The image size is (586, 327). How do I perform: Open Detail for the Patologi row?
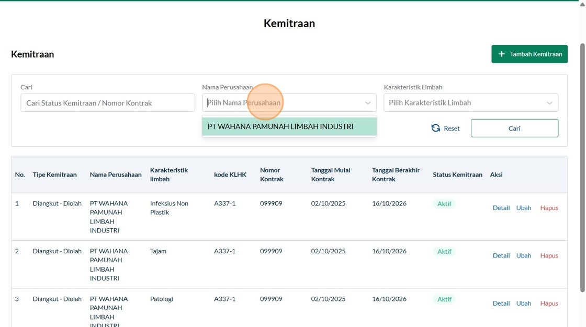tap(501, 303)
